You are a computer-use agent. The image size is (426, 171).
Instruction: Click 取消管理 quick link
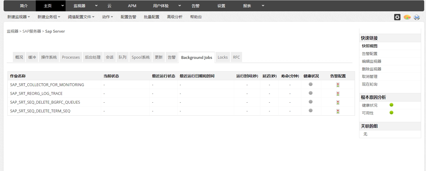[370, 77]
